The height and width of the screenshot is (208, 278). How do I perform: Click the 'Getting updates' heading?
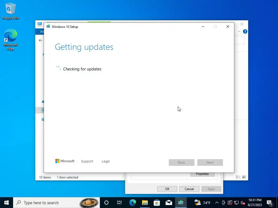(x=84, y=47)
